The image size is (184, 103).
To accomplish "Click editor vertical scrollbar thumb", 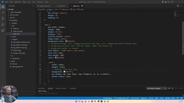I will pyautogui.click(x=183, y=38).
